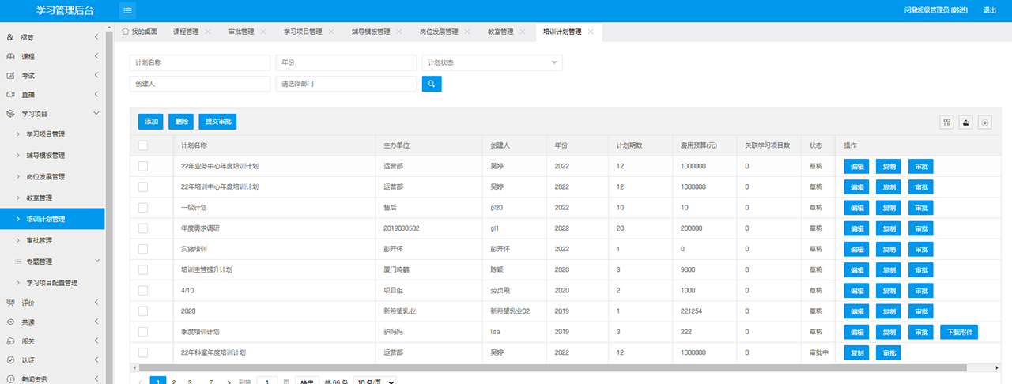
Task: Click the 退出 logout link
Action: click(x=989, y=10)
